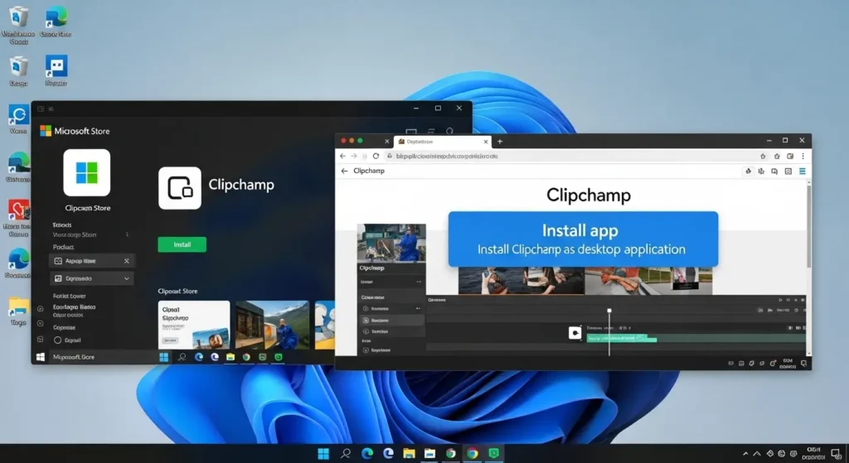849x463 pixels.
Task: Open the browser three-dot menu
Action: [x=803, y=156]
